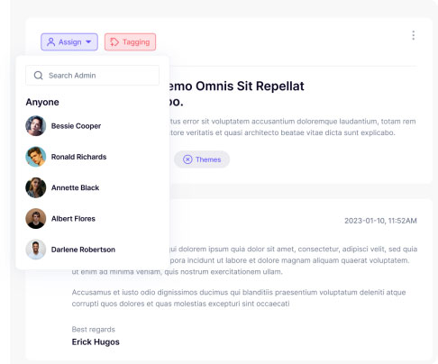Select the Anyone heading option

pos(42,102)
